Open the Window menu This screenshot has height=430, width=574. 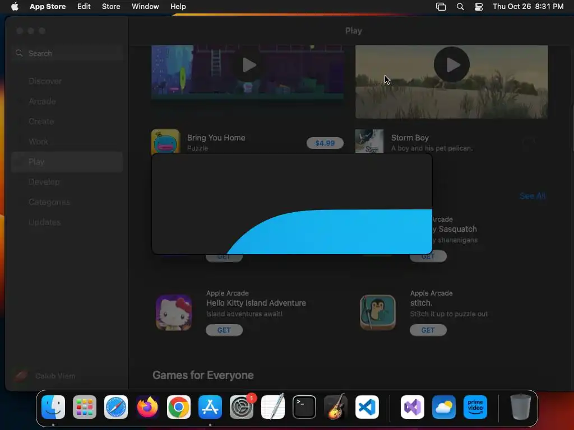145,7
